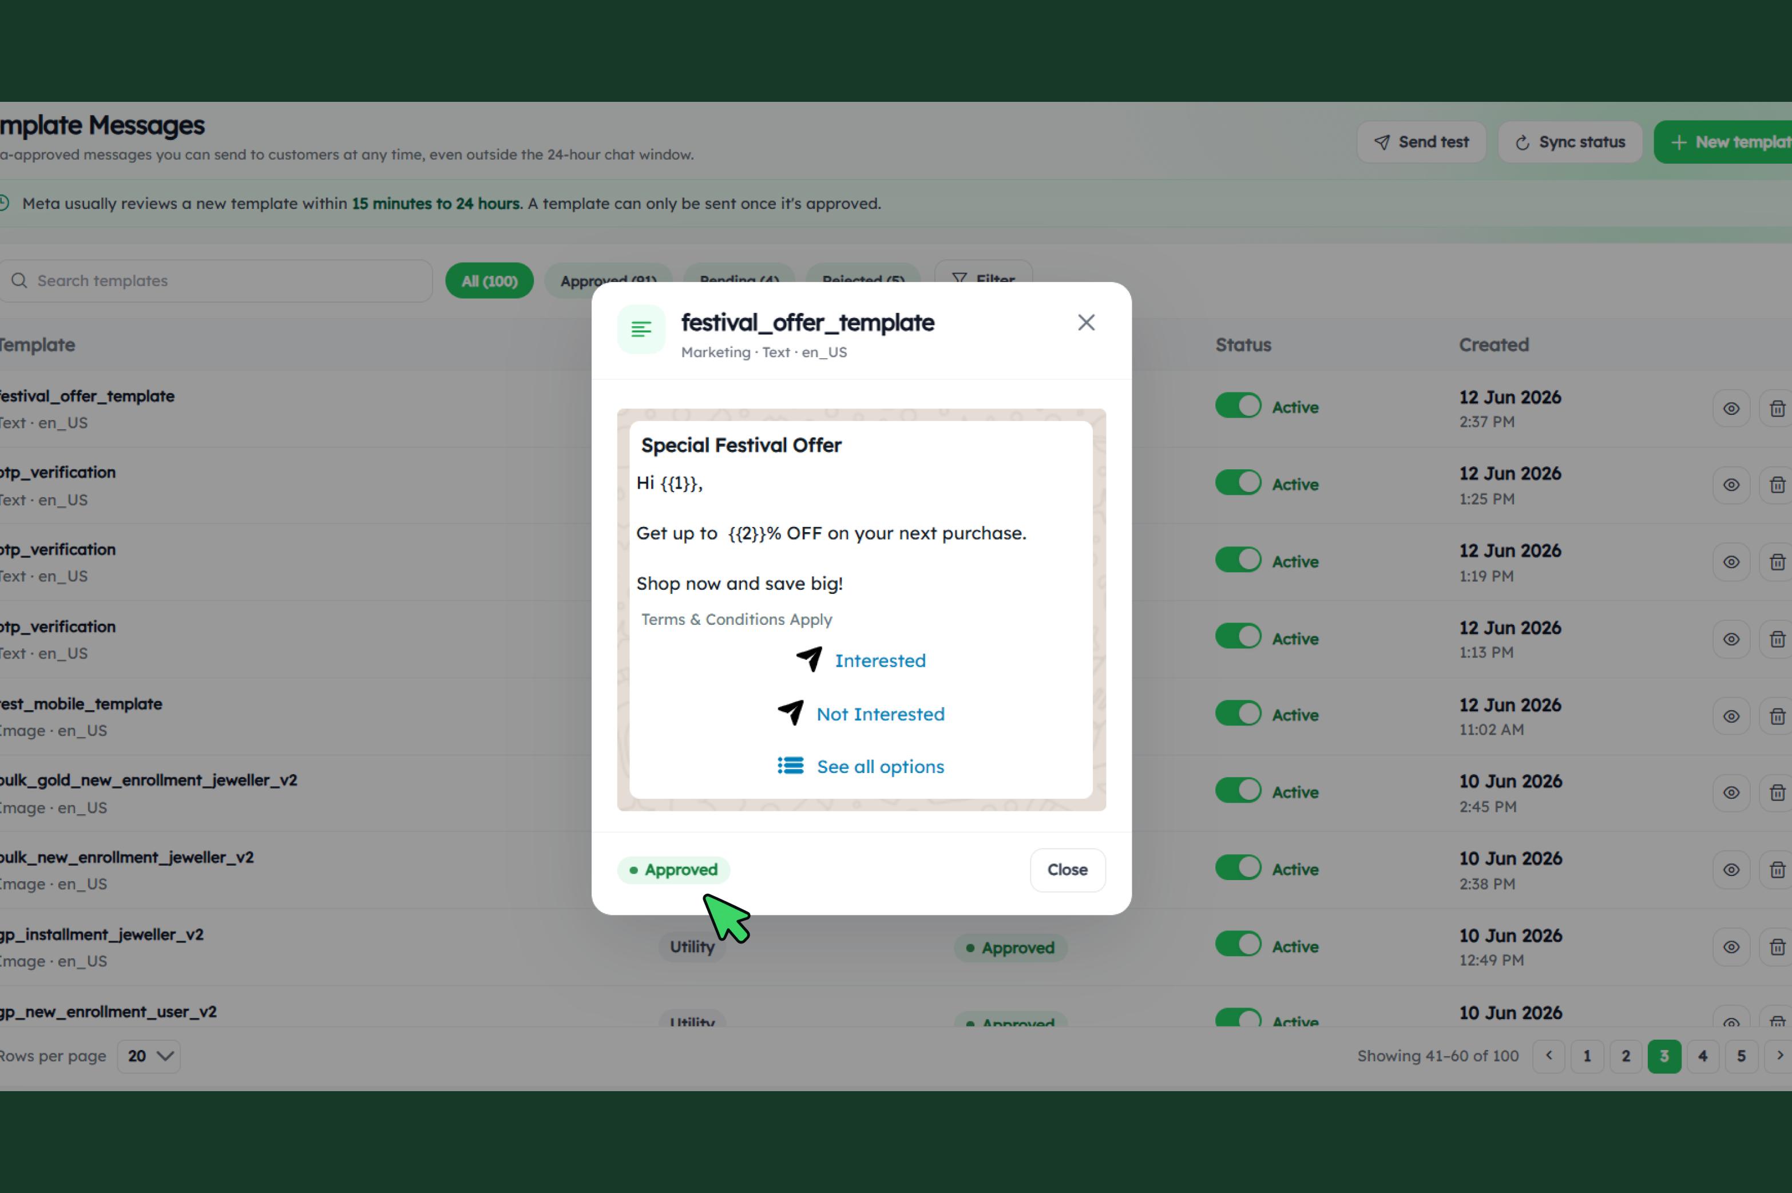Viewport: 1792px width, 1193px height.
Task: Open See all options list
Action: pos(861,766)
